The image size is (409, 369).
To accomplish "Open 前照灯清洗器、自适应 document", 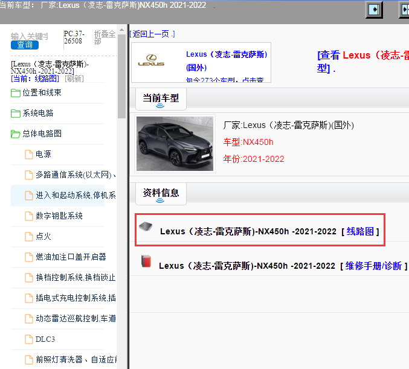I will pyautogui.click(x=76, y=359).
